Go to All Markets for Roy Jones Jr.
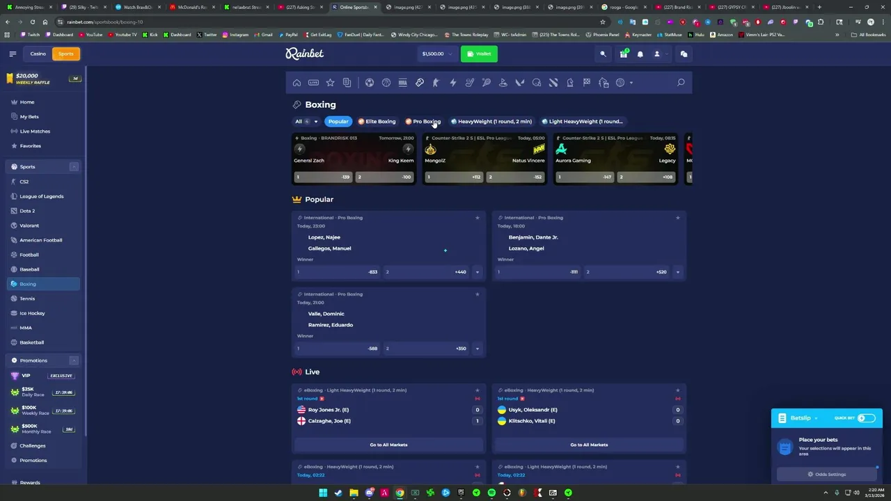 coord(388,445)
